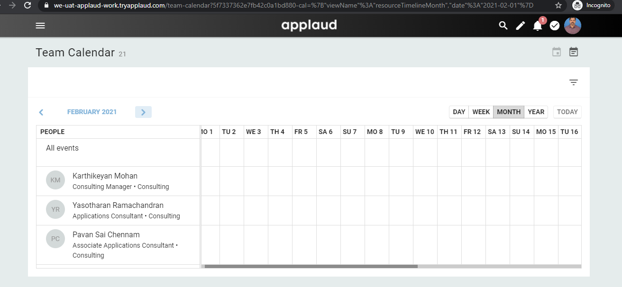The image size is (622, 287).
Task: Click the FEBRUARY 2021 date label
Action: click(x=92, y=112)
